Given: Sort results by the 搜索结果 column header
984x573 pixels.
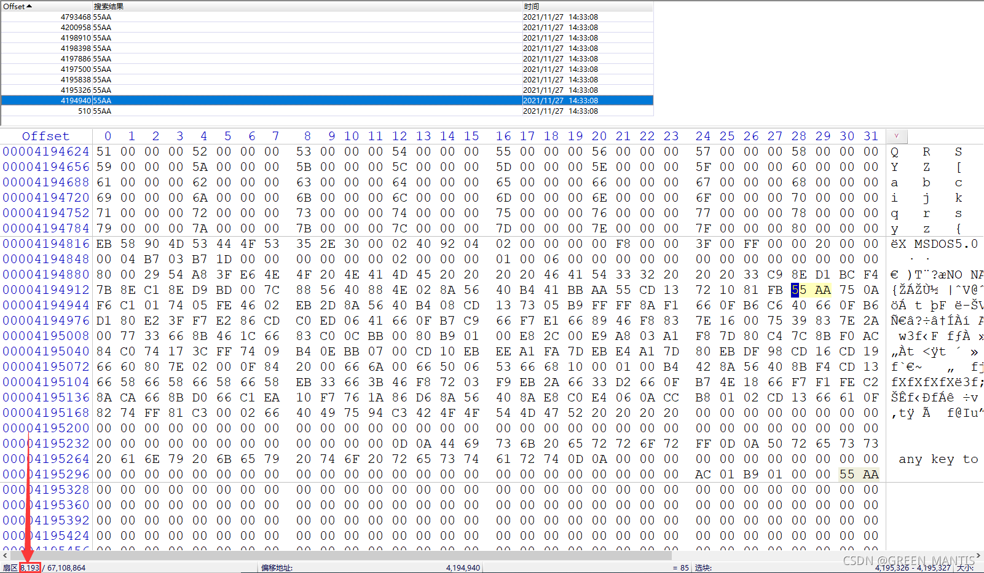Looking at the screenshot, I should [307, 6].
